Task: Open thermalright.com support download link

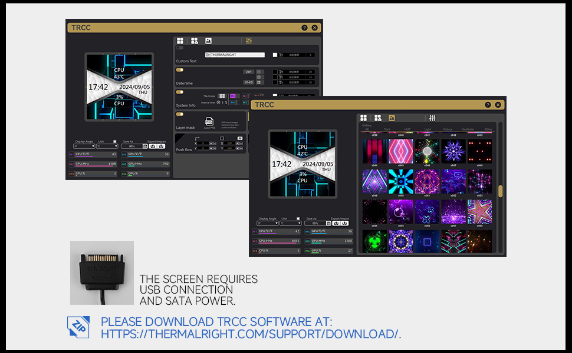Action: point(251,334)
